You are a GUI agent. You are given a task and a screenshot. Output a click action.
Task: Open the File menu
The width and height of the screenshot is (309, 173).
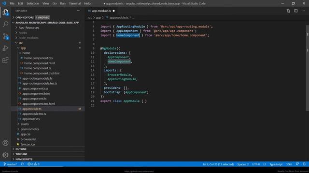(12, 3)
